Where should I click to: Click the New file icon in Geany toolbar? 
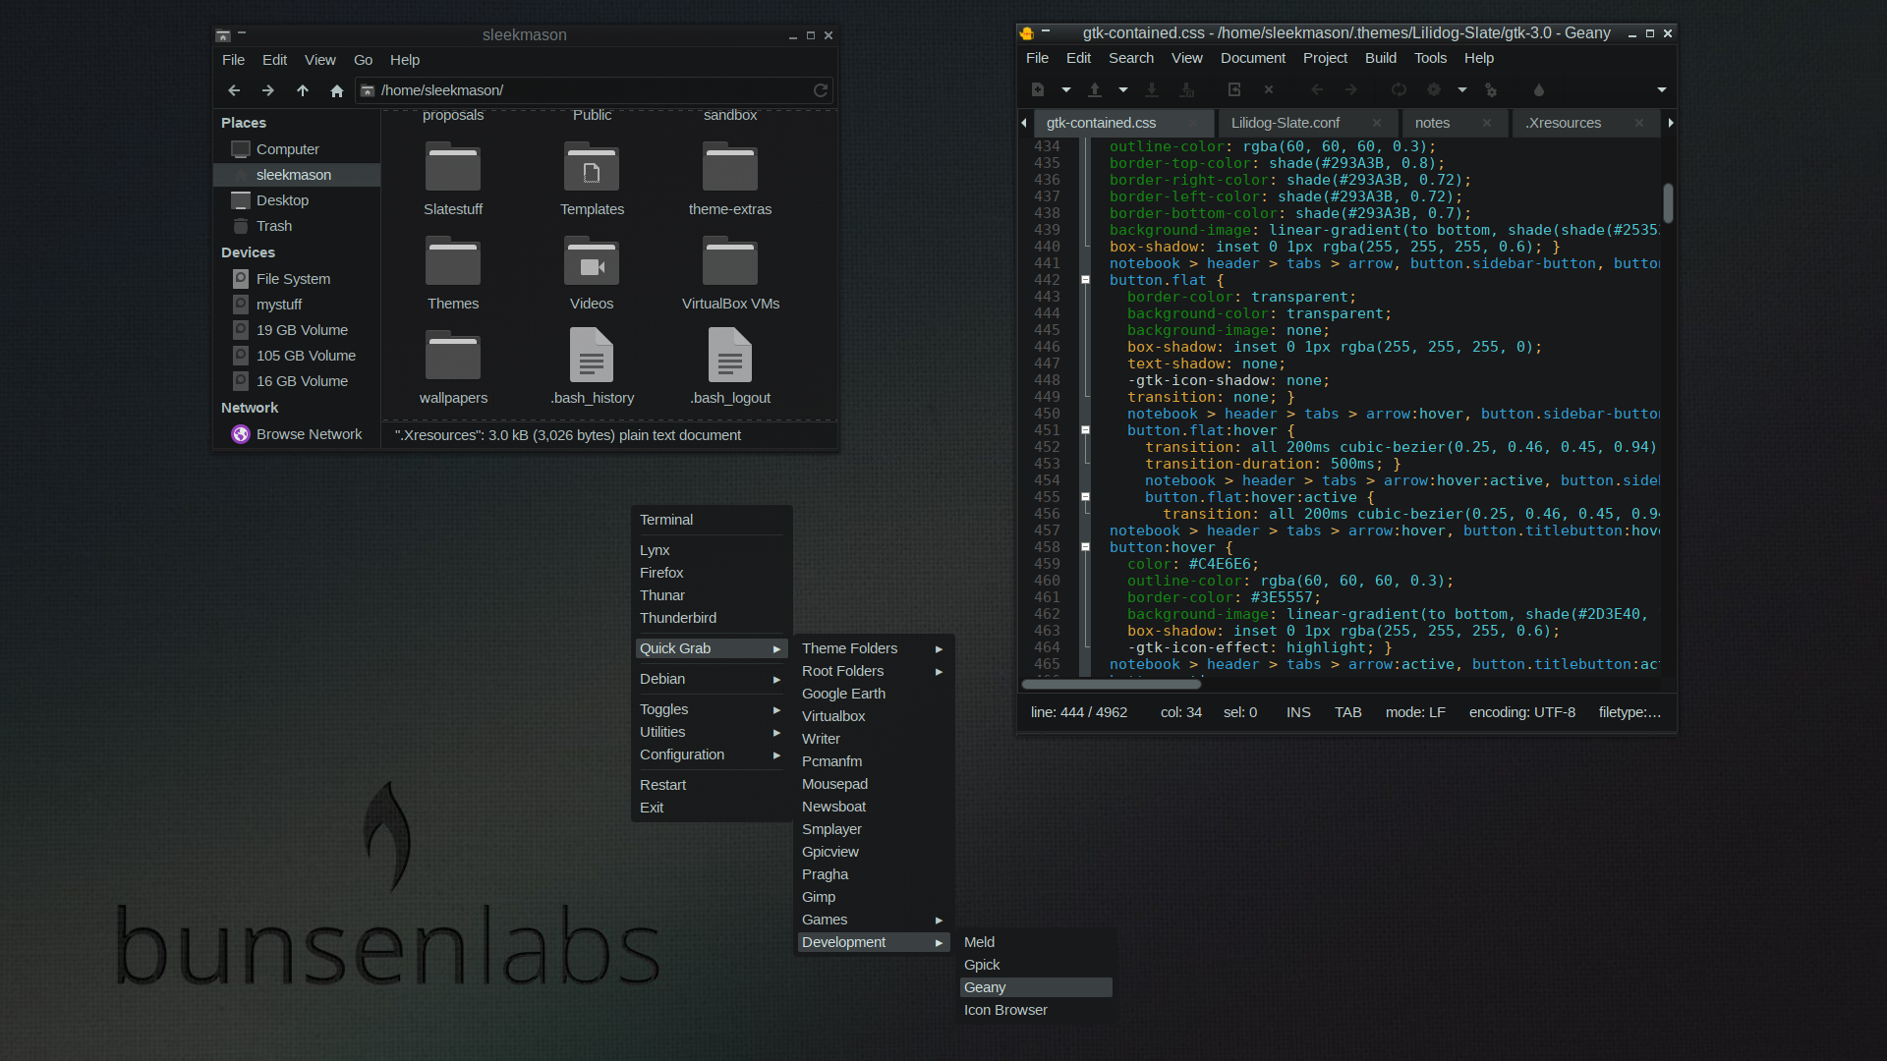(x=1038, y=89)
